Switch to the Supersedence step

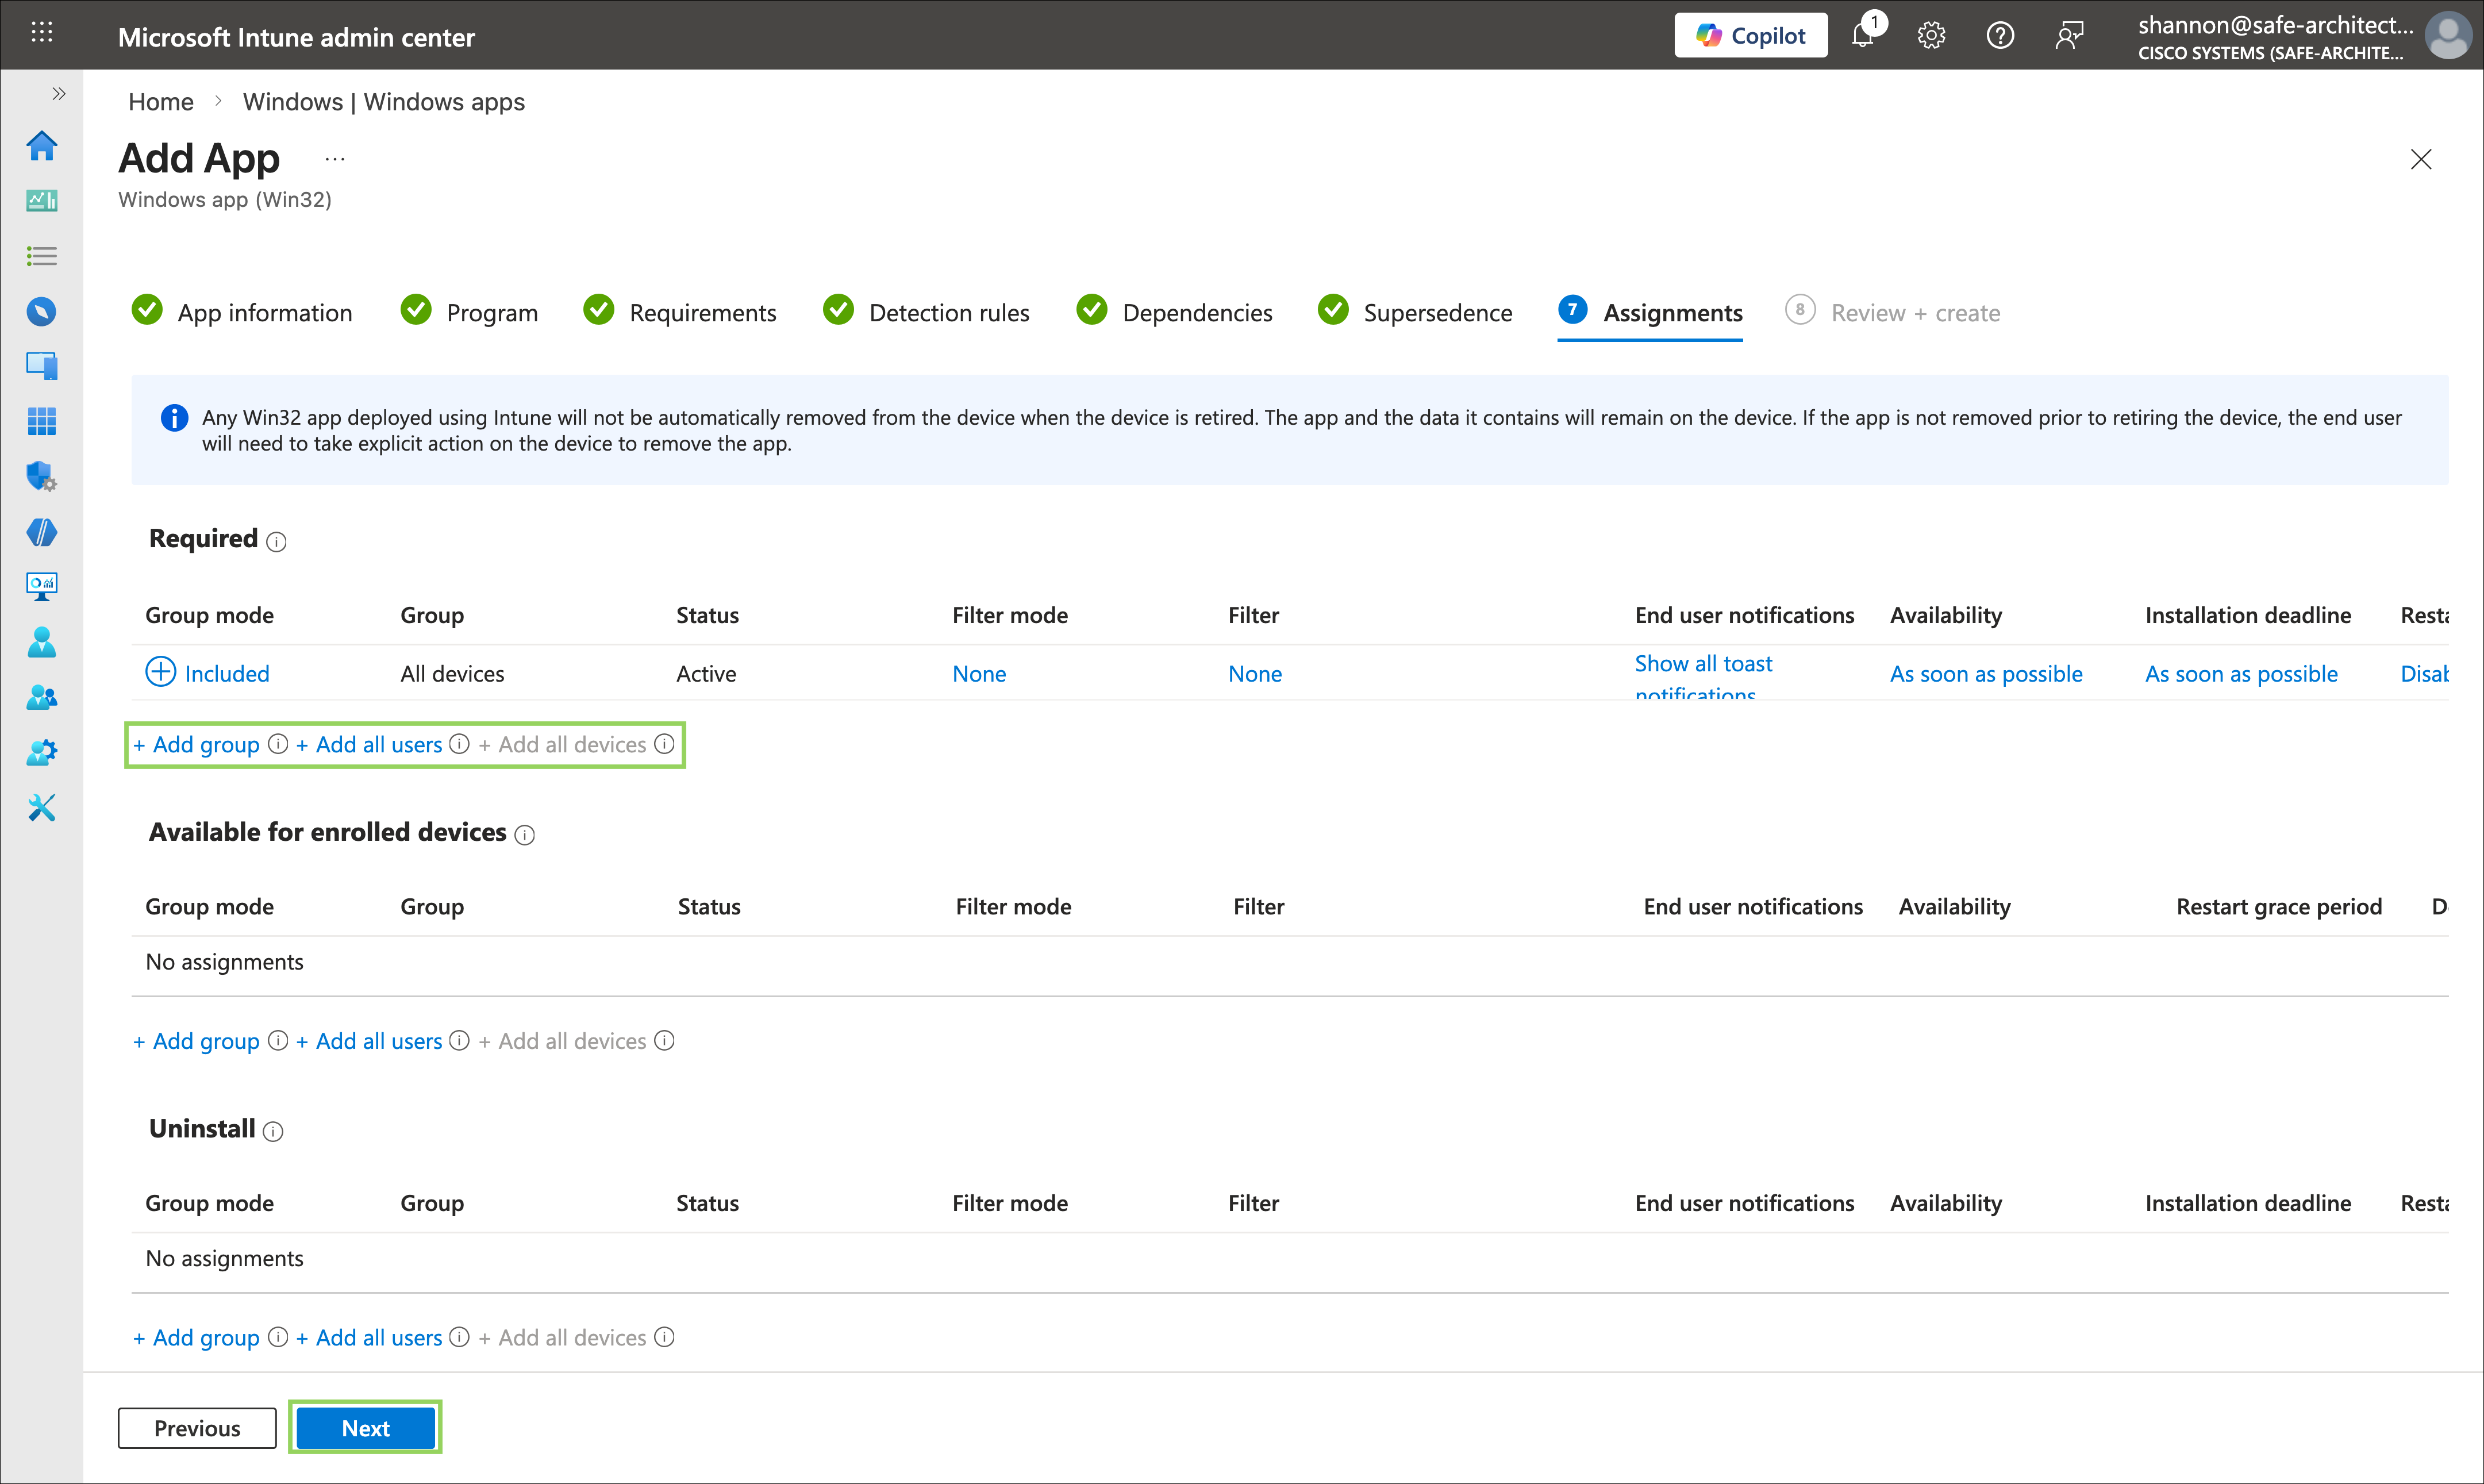coord(1415,313)
